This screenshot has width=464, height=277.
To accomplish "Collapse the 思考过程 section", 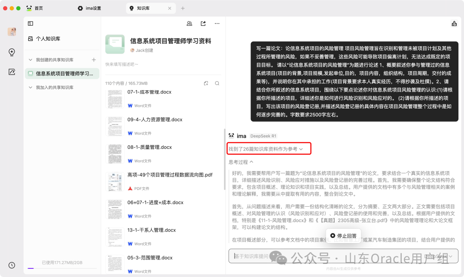I will click(x=241, y=162).
